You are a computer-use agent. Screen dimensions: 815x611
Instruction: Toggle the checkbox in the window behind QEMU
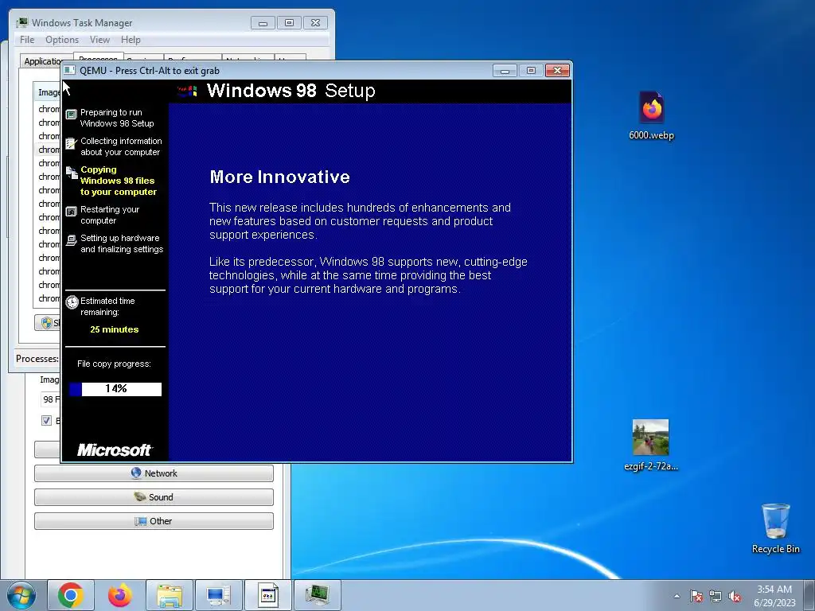46,420
